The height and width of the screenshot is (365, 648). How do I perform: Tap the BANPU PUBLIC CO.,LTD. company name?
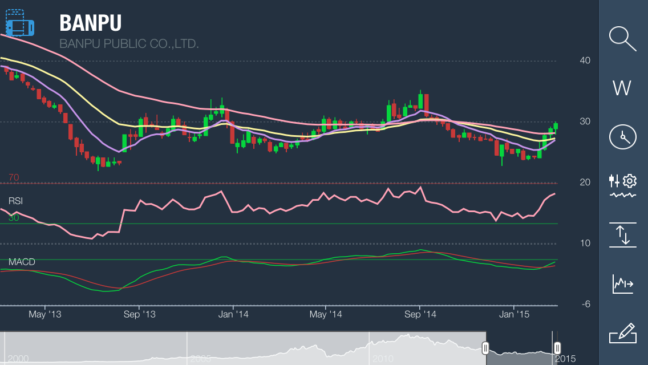[x=129, y=43]
